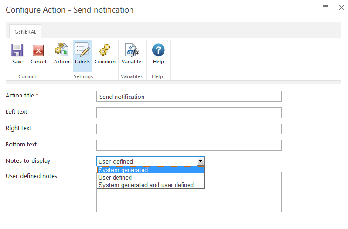Screen dimensions: 348x229
Task: Click the Notes to display combo box
Action: (146, 161)
